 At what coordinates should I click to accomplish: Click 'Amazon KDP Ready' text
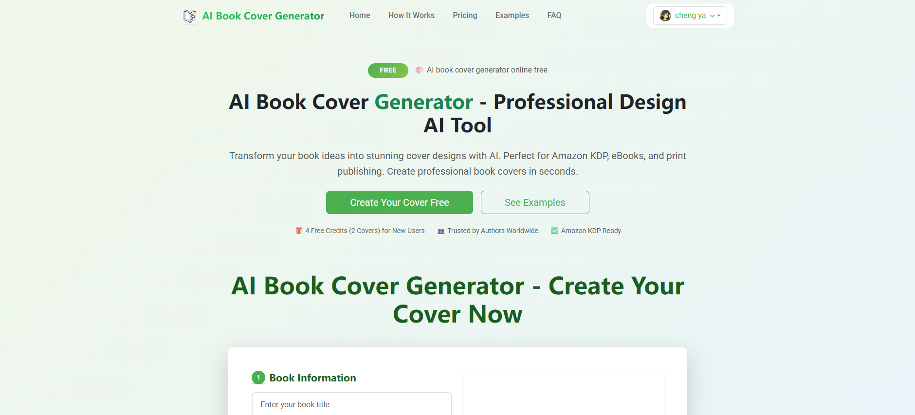pyautogui.click(x=591, y=231)
